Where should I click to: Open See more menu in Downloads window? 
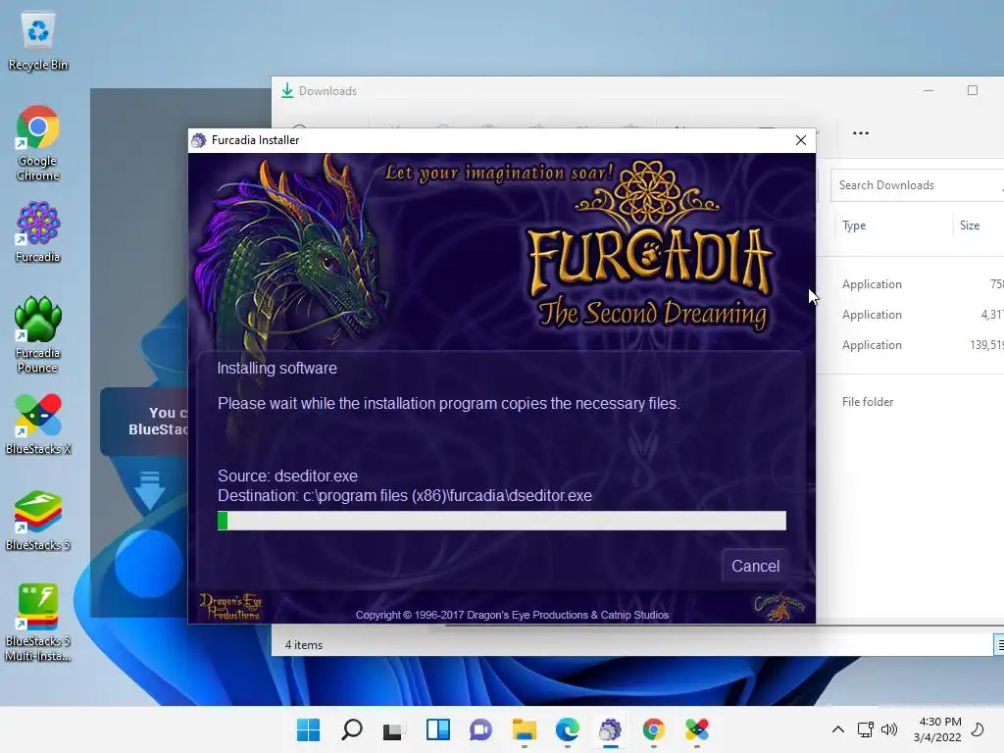tap(861, 133)
